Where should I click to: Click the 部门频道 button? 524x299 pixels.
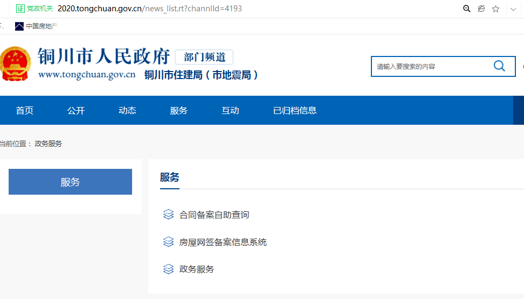click(204, 57)
